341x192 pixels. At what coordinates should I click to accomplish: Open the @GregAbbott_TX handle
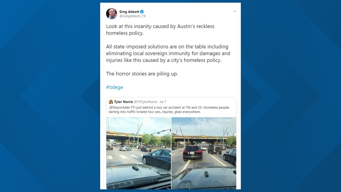point(133,16)
